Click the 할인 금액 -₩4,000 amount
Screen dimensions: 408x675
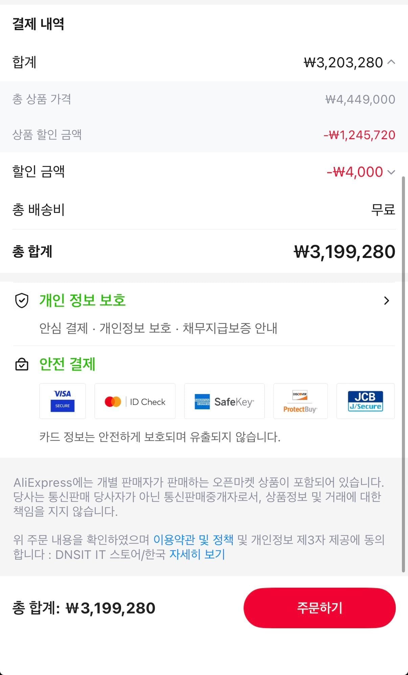tap(355, 172)
